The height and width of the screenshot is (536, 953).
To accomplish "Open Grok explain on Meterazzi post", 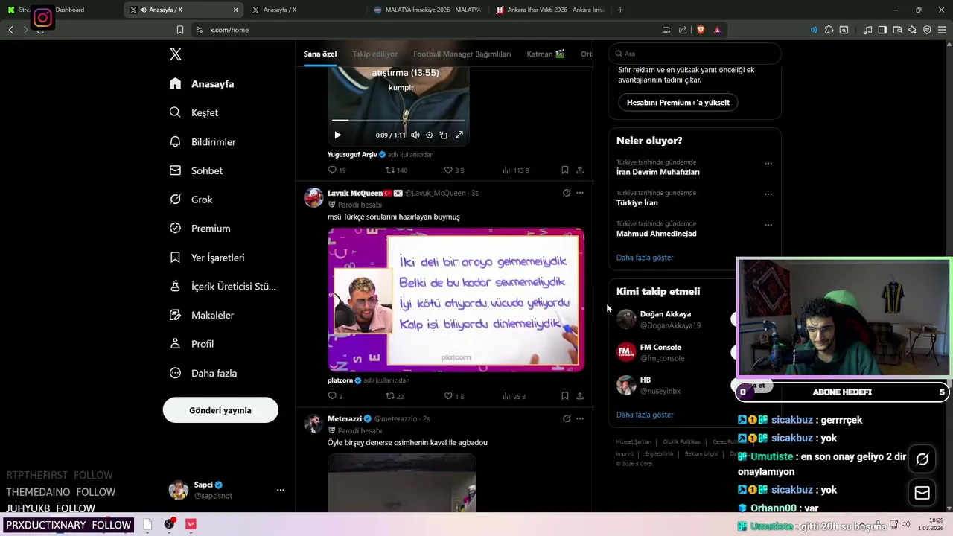I will (567, 418).
